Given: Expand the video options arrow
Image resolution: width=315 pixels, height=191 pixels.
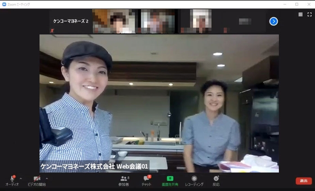Looking at the screenshot, I should tap(47, 178).
